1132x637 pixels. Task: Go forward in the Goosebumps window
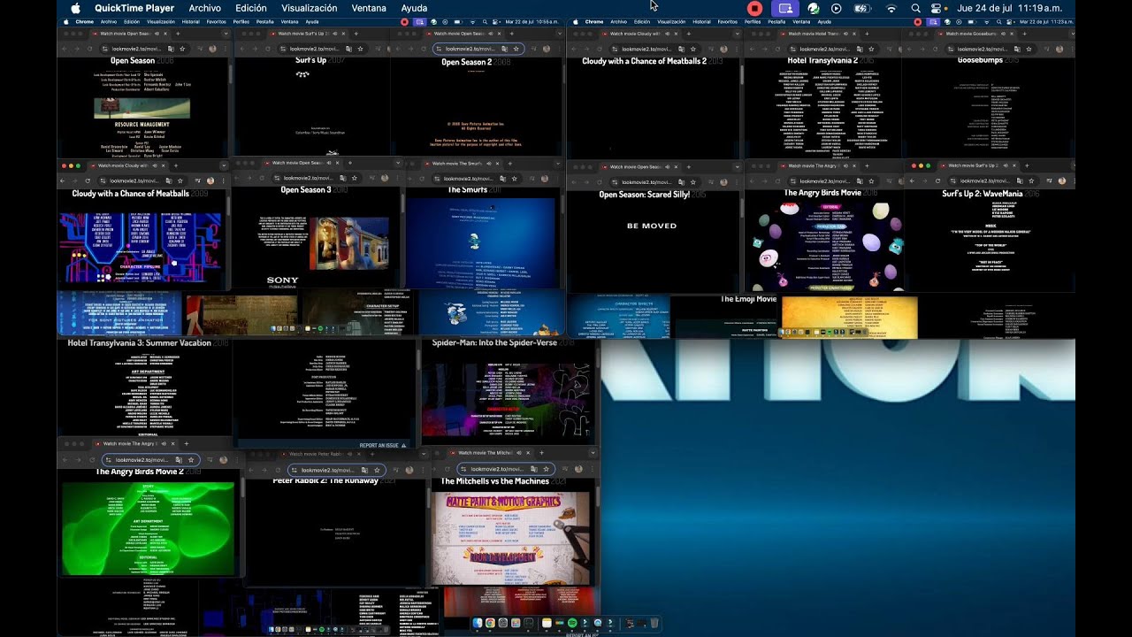tap(924, 50)
